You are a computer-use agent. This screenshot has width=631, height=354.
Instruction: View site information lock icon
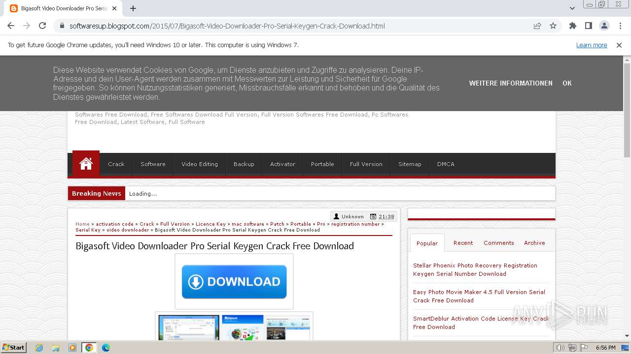pyautogui.click(x=62, y=26)
